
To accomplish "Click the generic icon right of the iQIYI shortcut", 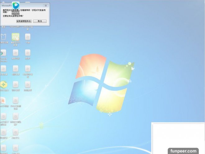I will coord(28,37).
